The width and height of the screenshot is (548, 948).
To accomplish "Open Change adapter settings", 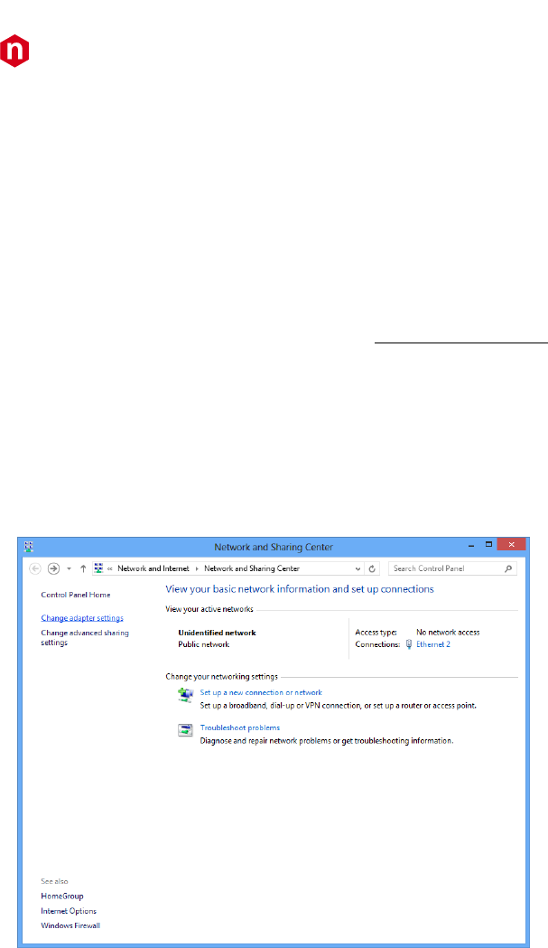I will pyautogui.click(x=82, y=618).
